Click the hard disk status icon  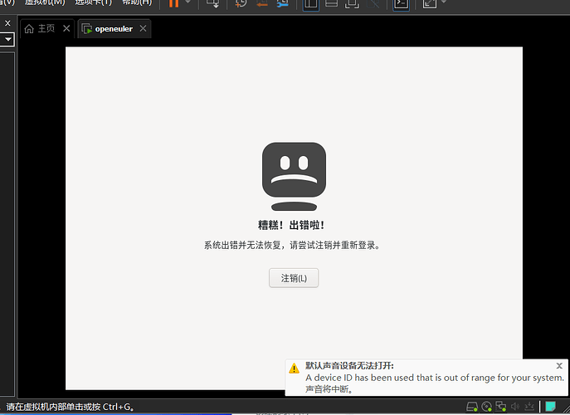(472, 407)
